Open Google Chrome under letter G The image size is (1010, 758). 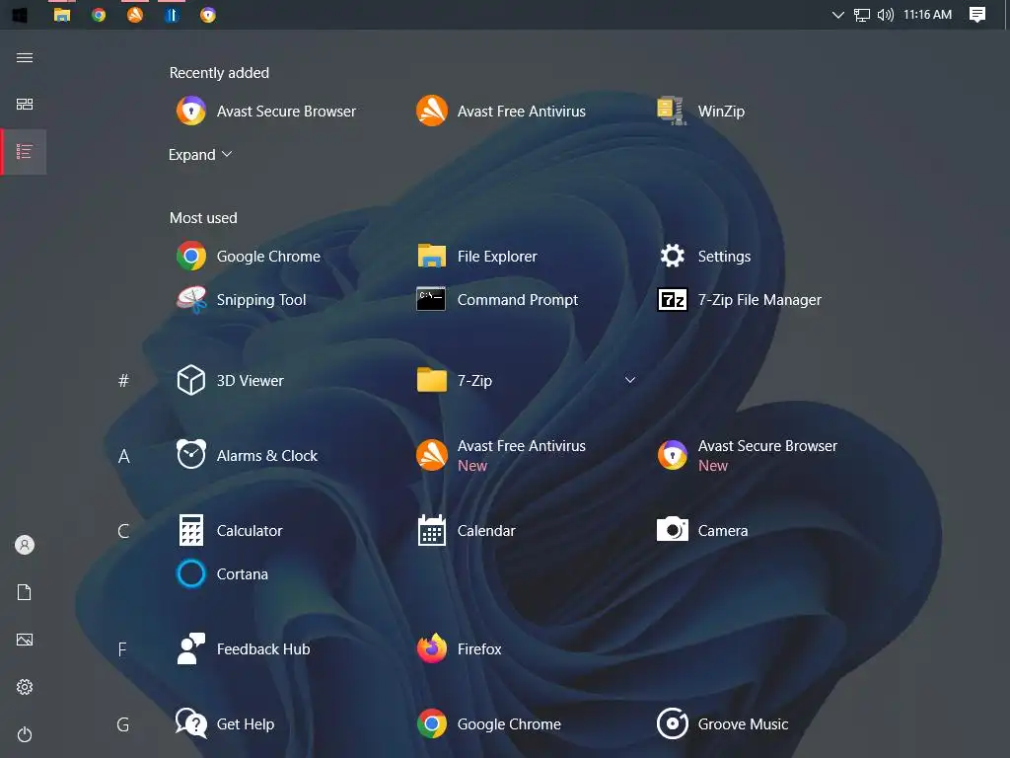pyautogui.click(x=489, y=723)
